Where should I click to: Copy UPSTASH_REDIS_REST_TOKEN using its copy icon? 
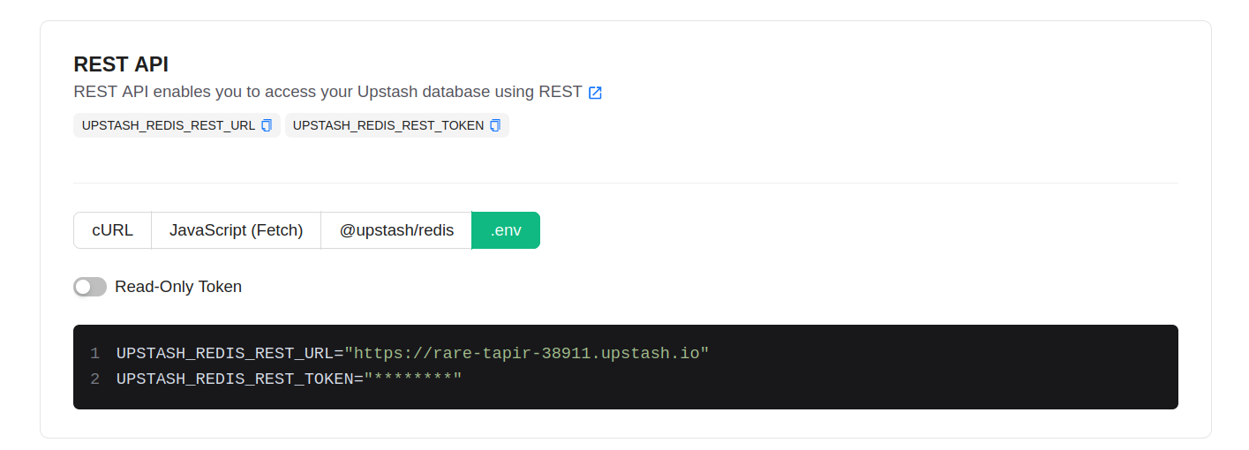[495, 125]
